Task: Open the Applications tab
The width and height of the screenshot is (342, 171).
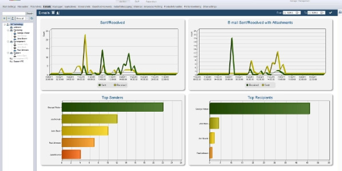Action: (70, 6)
